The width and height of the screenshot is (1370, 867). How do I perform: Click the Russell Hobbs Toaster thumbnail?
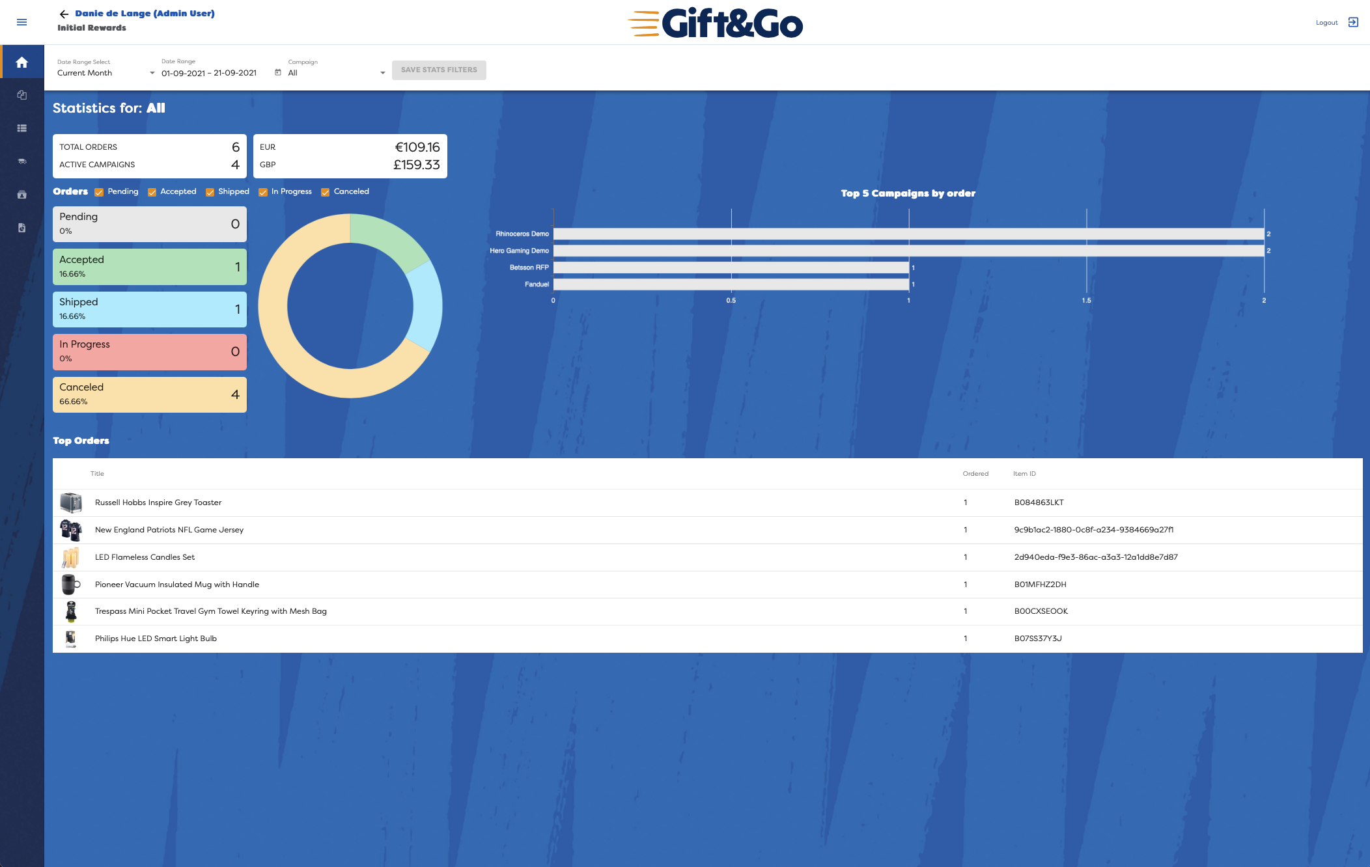(x=72, y=502)
